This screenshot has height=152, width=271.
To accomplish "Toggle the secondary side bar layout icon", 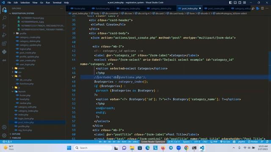I will [x=240, y=3].
